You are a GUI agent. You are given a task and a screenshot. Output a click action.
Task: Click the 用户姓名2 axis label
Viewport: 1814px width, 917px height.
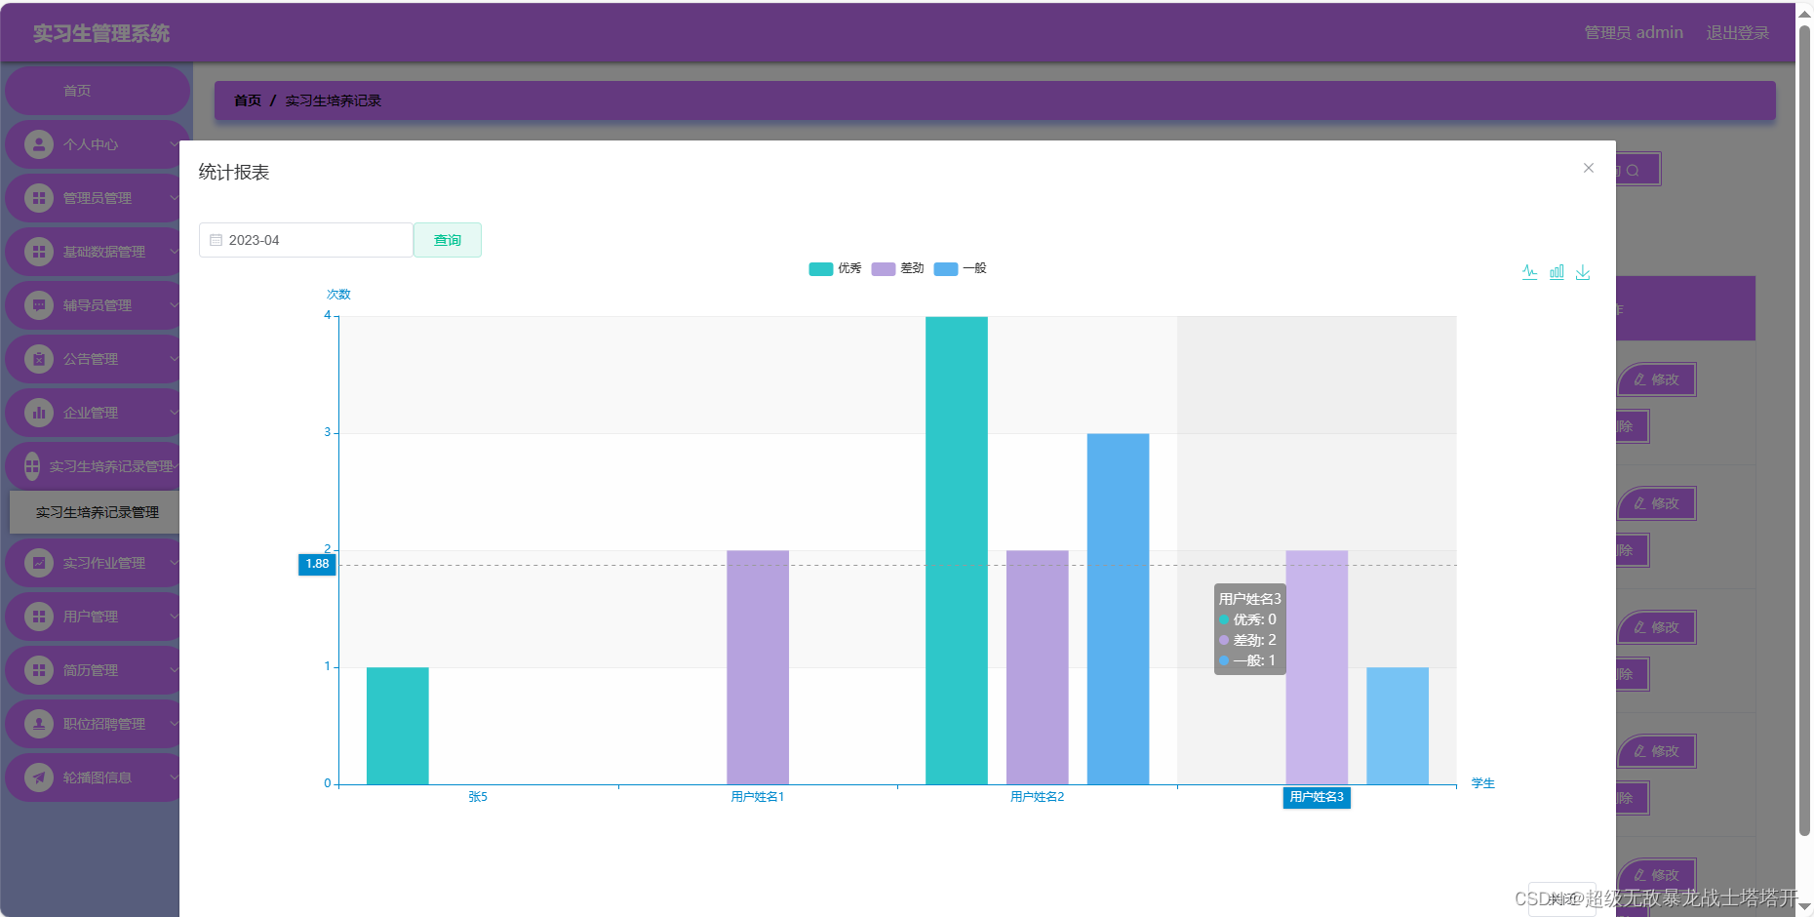[x=1037, y=797]
